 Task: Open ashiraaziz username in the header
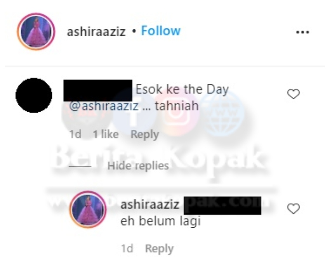pos(96,32)
